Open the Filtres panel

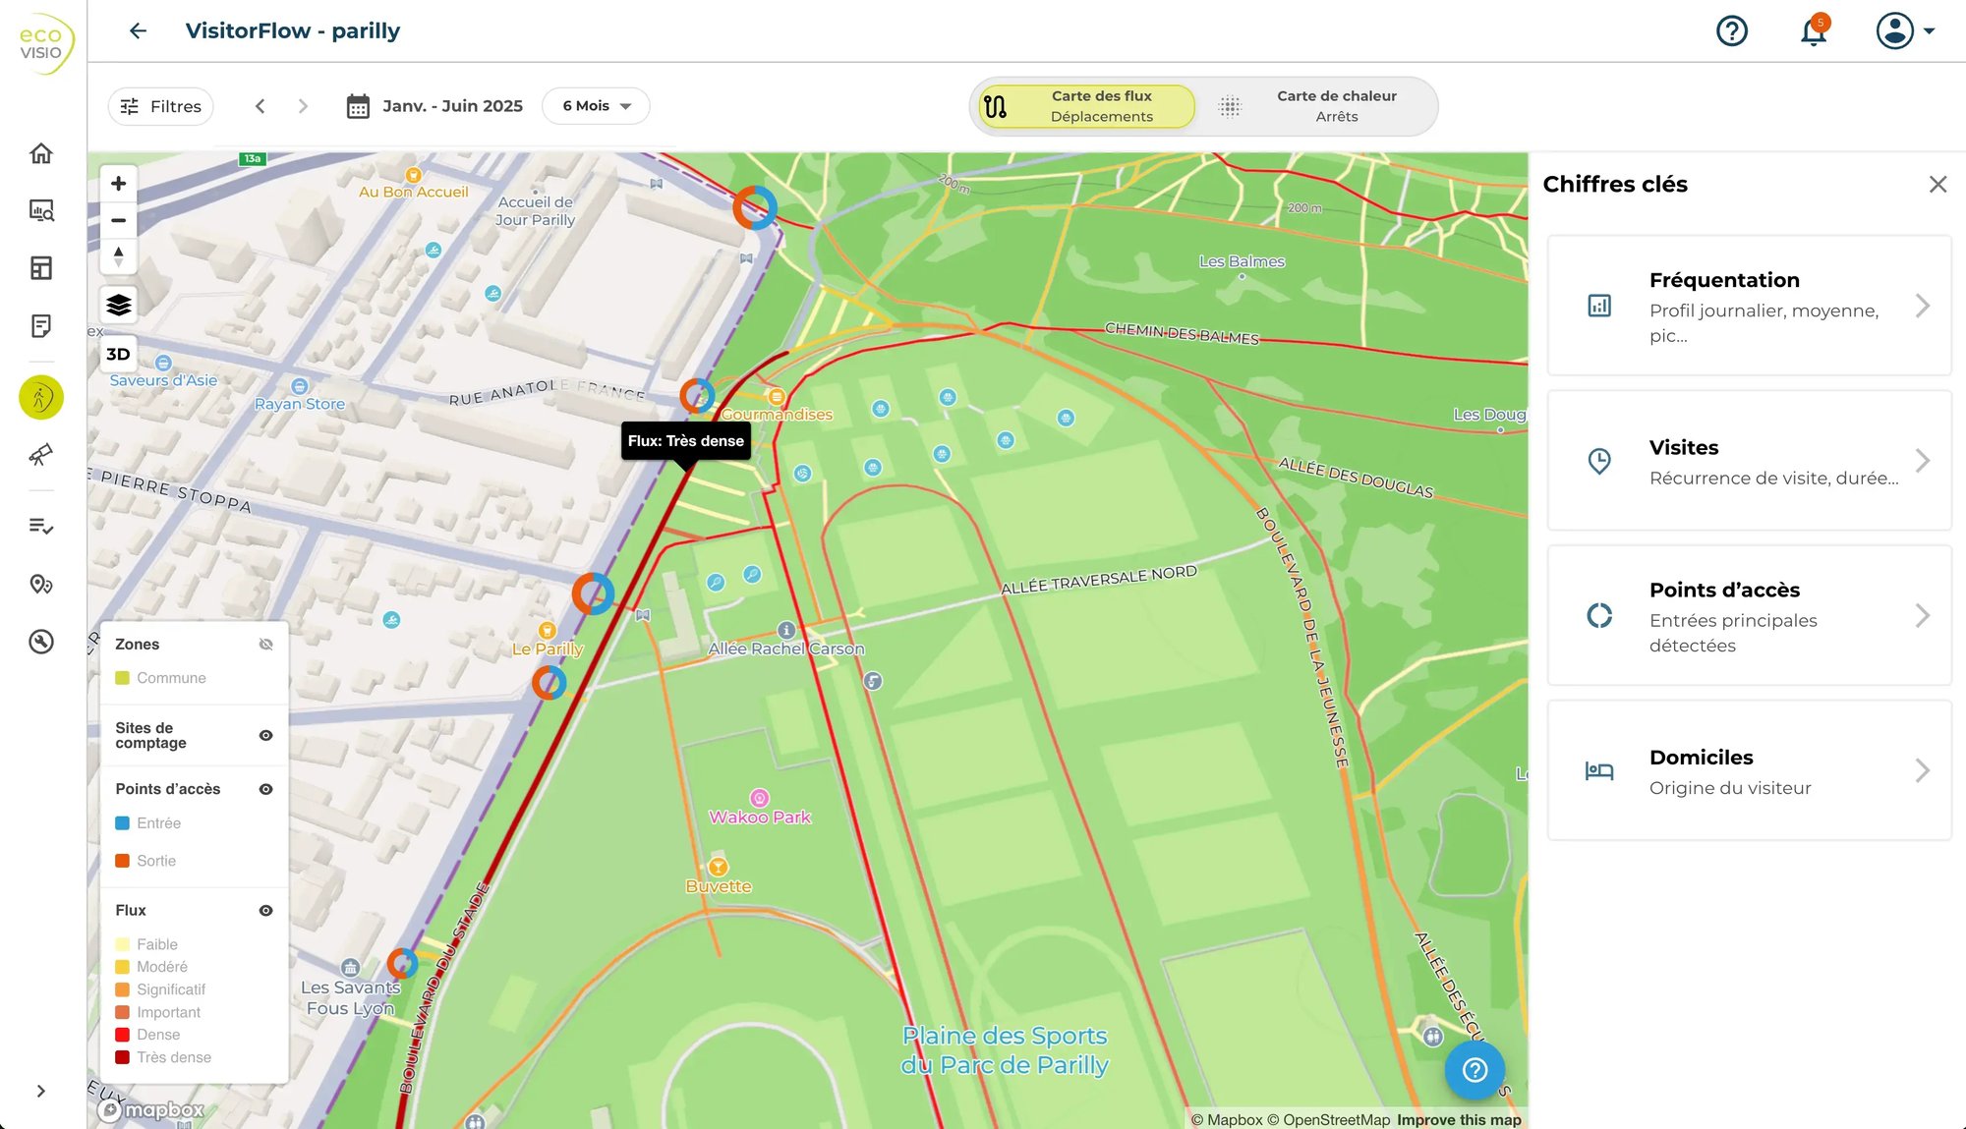(160, 106)
